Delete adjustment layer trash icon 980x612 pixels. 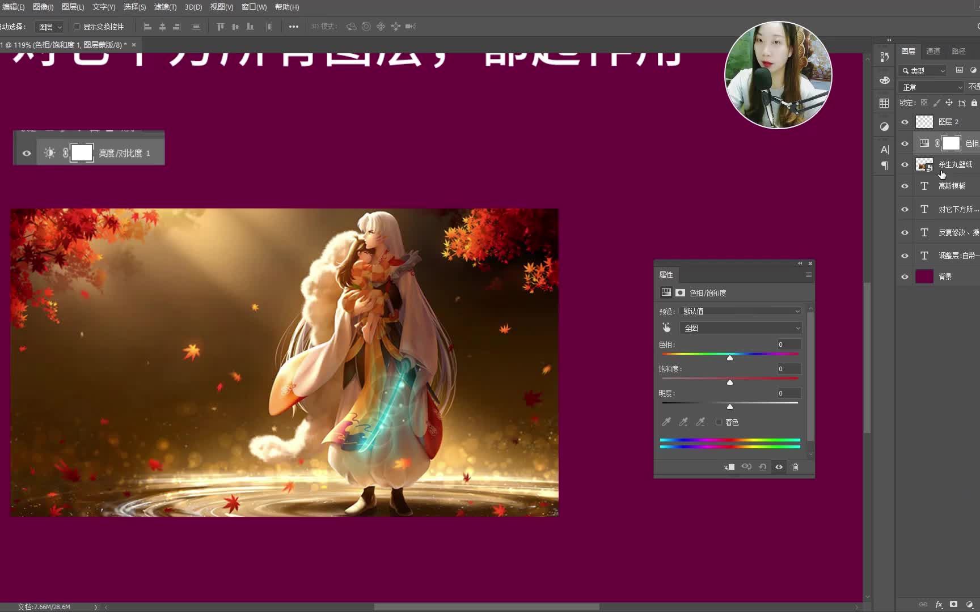(x=795, y=467)
